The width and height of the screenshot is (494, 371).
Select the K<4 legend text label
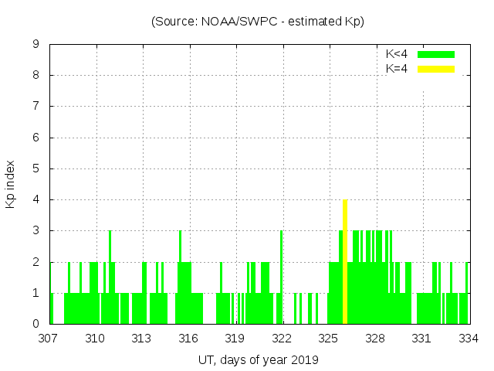[397, 54]
